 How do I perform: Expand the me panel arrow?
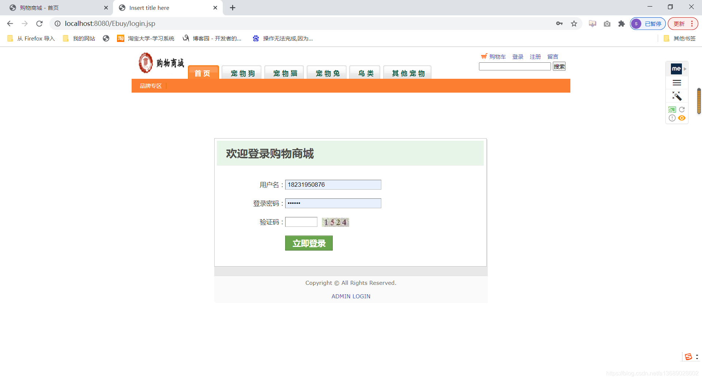685,69
